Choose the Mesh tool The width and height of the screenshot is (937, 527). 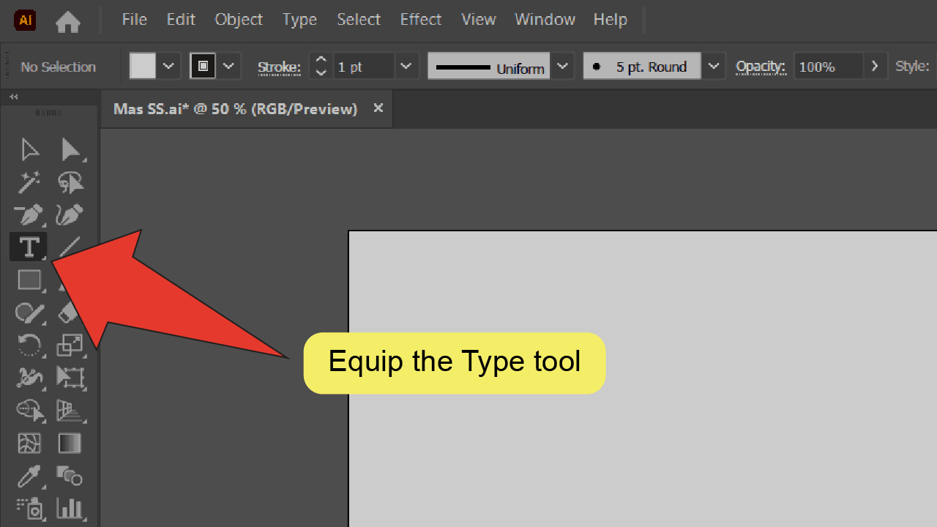point(29,444)
